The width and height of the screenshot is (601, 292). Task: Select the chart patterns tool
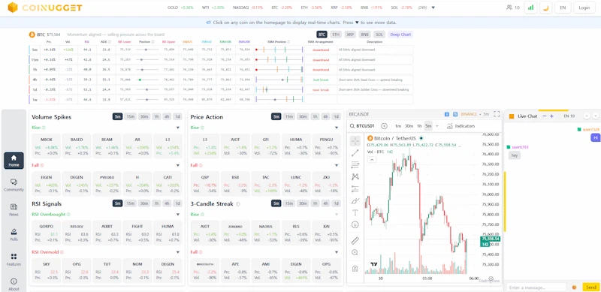pos(355,176)
